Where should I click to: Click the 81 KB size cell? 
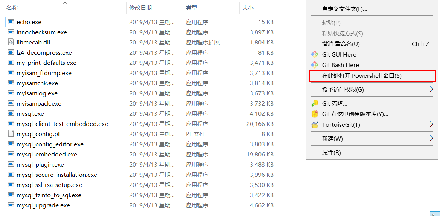(x=266, y=52)
